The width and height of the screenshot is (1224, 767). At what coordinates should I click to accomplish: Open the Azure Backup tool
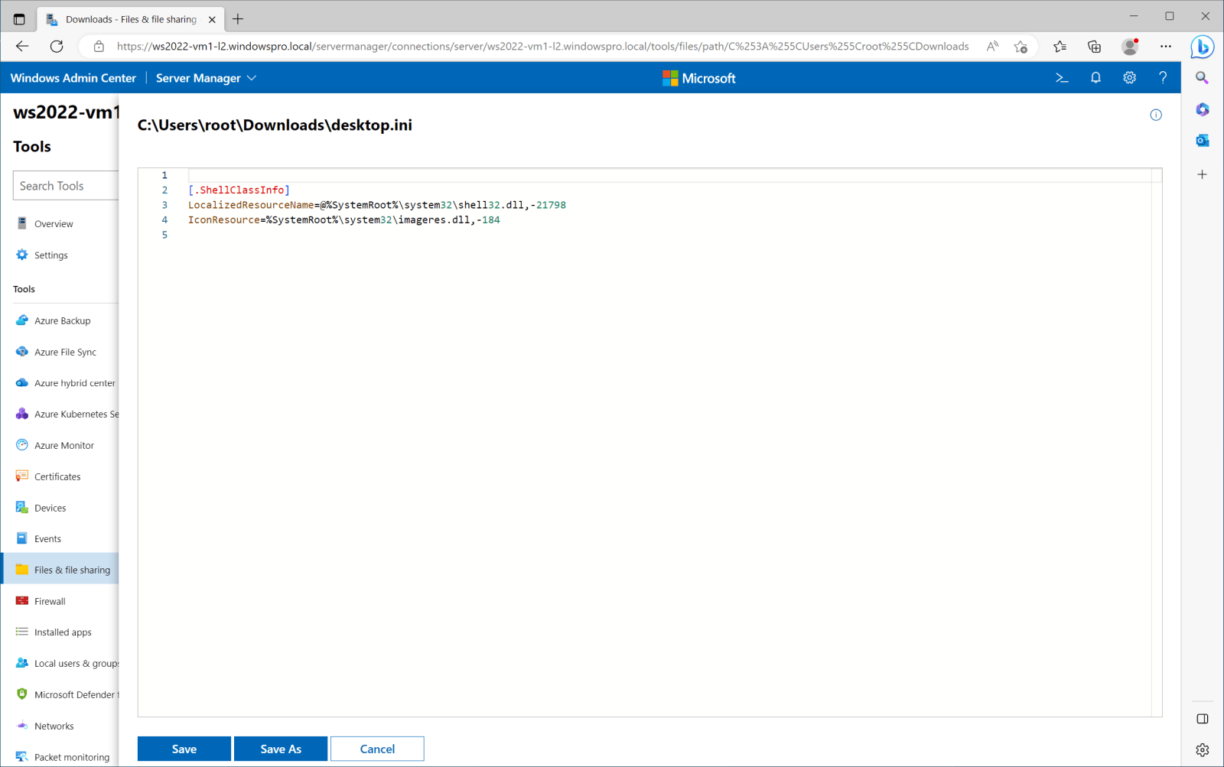(61, 320)
